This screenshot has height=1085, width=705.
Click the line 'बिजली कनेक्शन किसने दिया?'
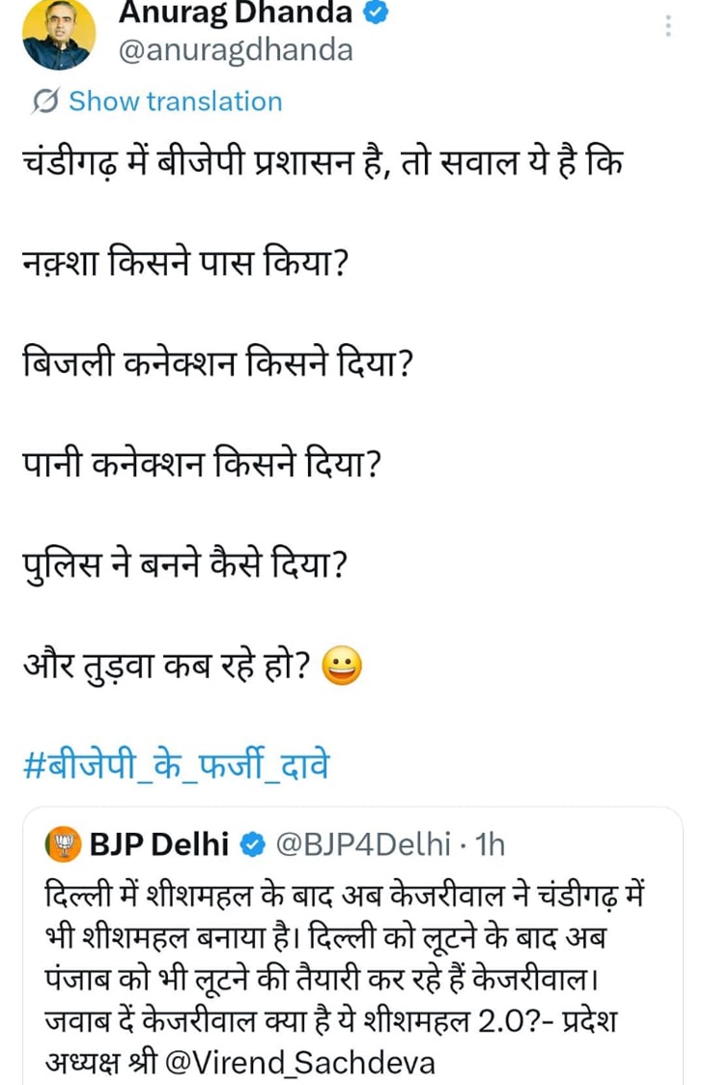tap(216, 365)
